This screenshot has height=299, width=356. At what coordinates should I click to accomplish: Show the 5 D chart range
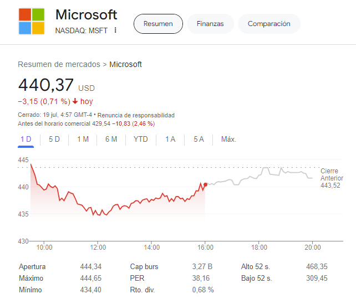pyautogui.click(x=54, y=139)
